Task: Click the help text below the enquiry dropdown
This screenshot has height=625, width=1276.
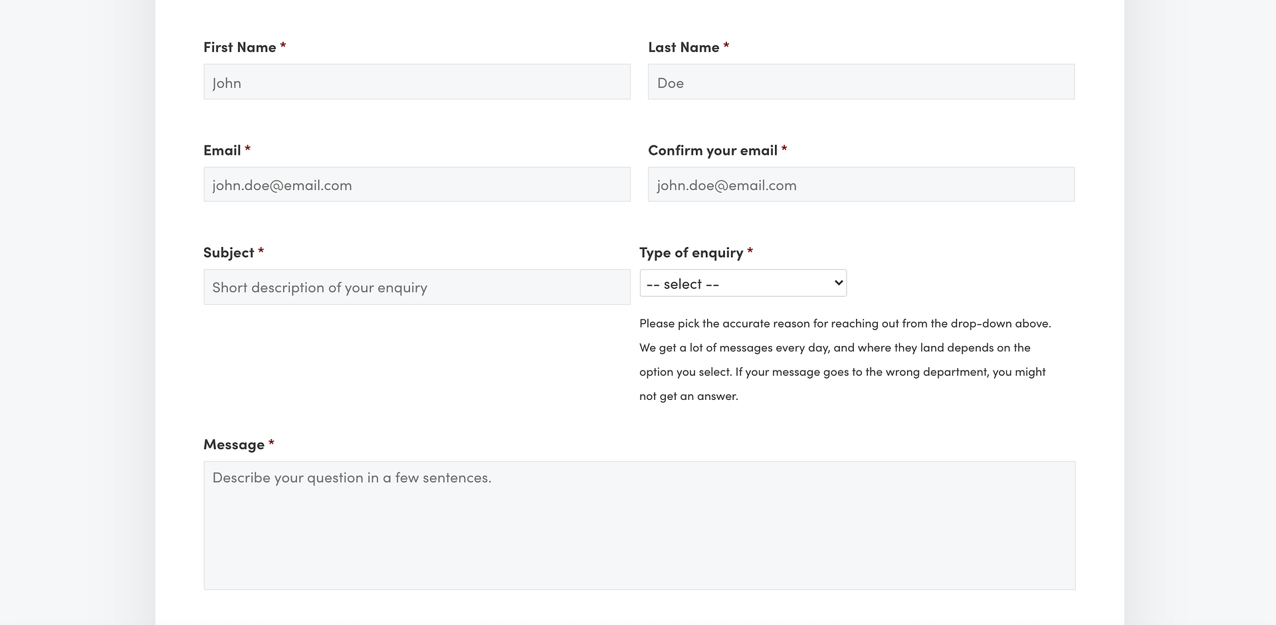Action: pos(844,359)
